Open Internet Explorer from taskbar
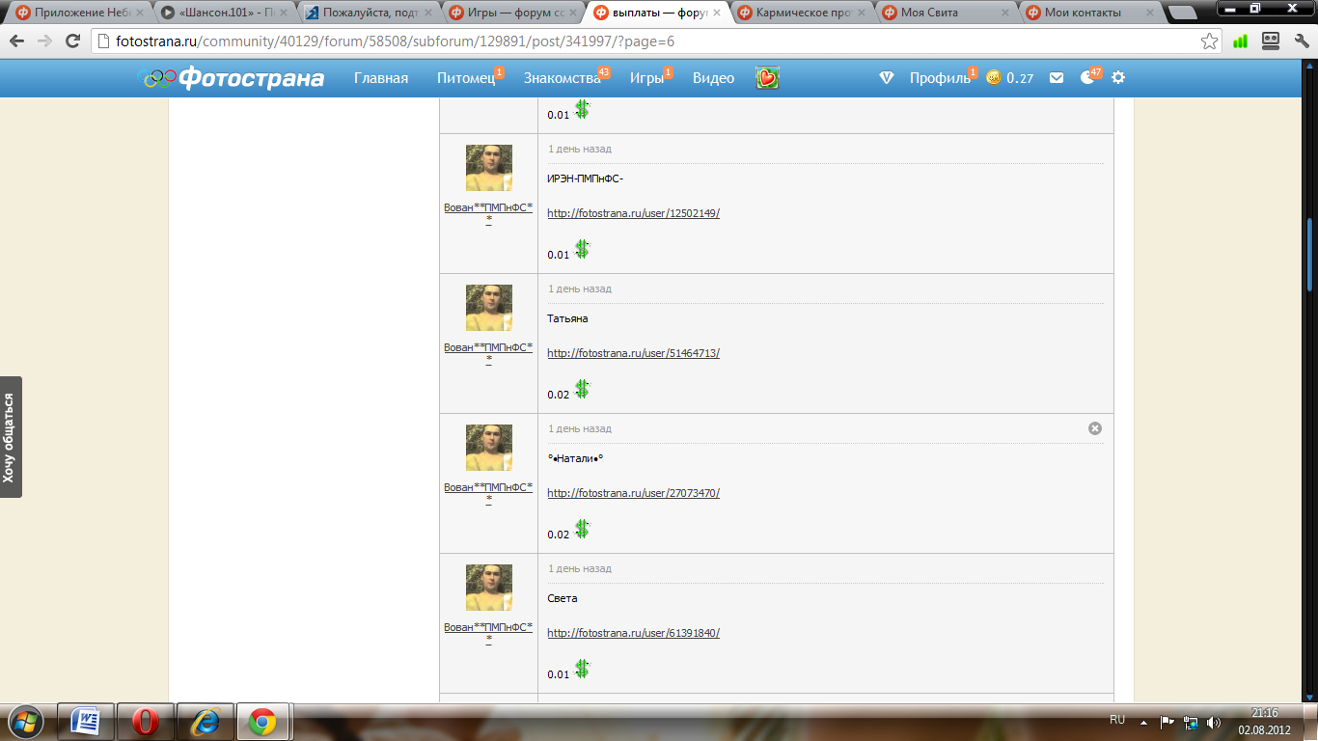 tap(206, 722)
